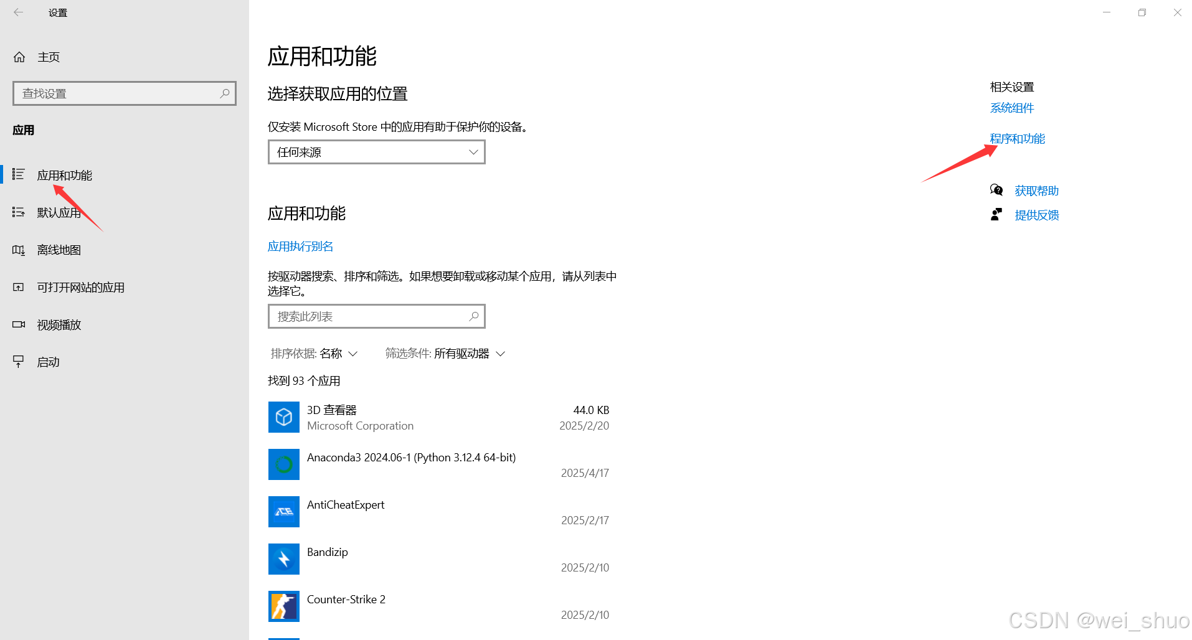The width and height of the screenshot is (1192, 640).
Task: Click the 离线地图 map icon
Action: pyautogui.click(x=19, y=250)
